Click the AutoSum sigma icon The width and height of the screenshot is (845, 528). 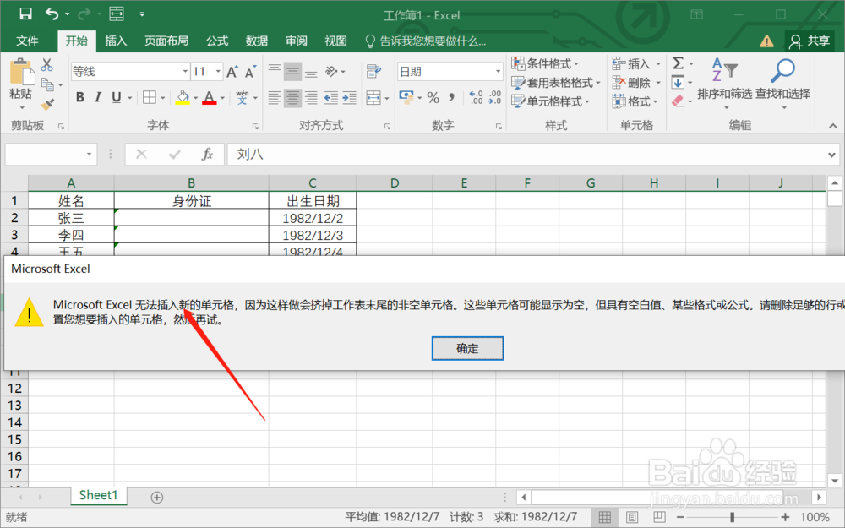click(x=678, y=63)
